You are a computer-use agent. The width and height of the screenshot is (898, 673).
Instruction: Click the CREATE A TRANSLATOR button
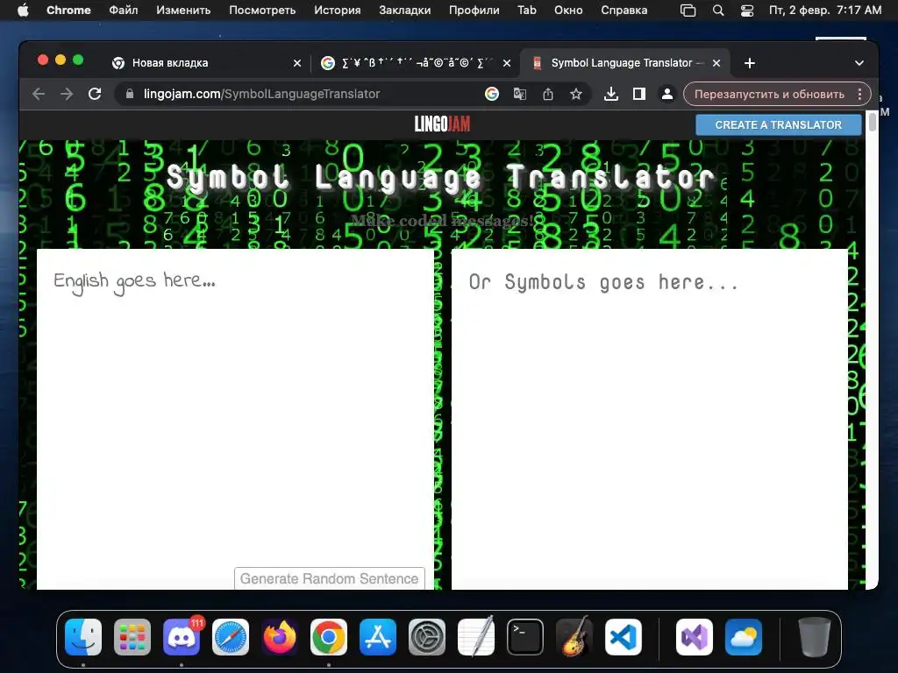[x=779, y=124]
